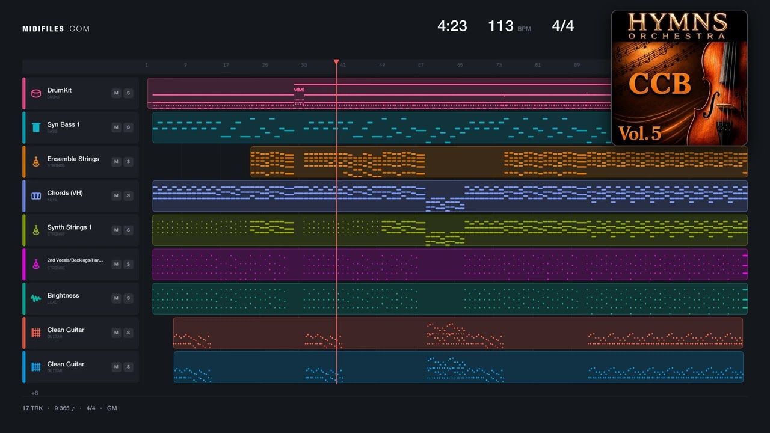The width and height of the screenshot is (770, 433).
Task: Open the MIDIFILES.COM logo link
Action: click(x=56, y=29)
